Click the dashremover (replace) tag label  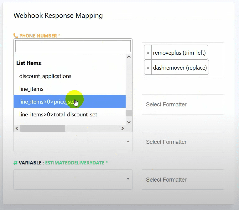(x=180, y=68)
